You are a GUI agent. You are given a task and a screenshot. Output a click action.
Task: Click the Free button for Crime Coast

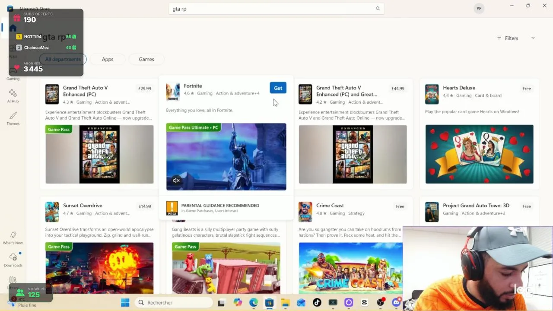tap(400, 206)
